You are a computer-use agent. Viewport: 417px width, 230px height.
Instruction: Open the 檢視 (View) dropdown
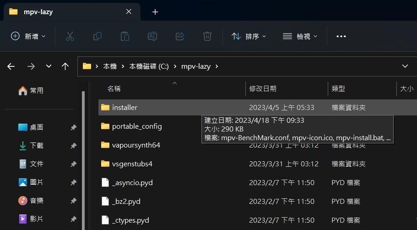point(300,36)
